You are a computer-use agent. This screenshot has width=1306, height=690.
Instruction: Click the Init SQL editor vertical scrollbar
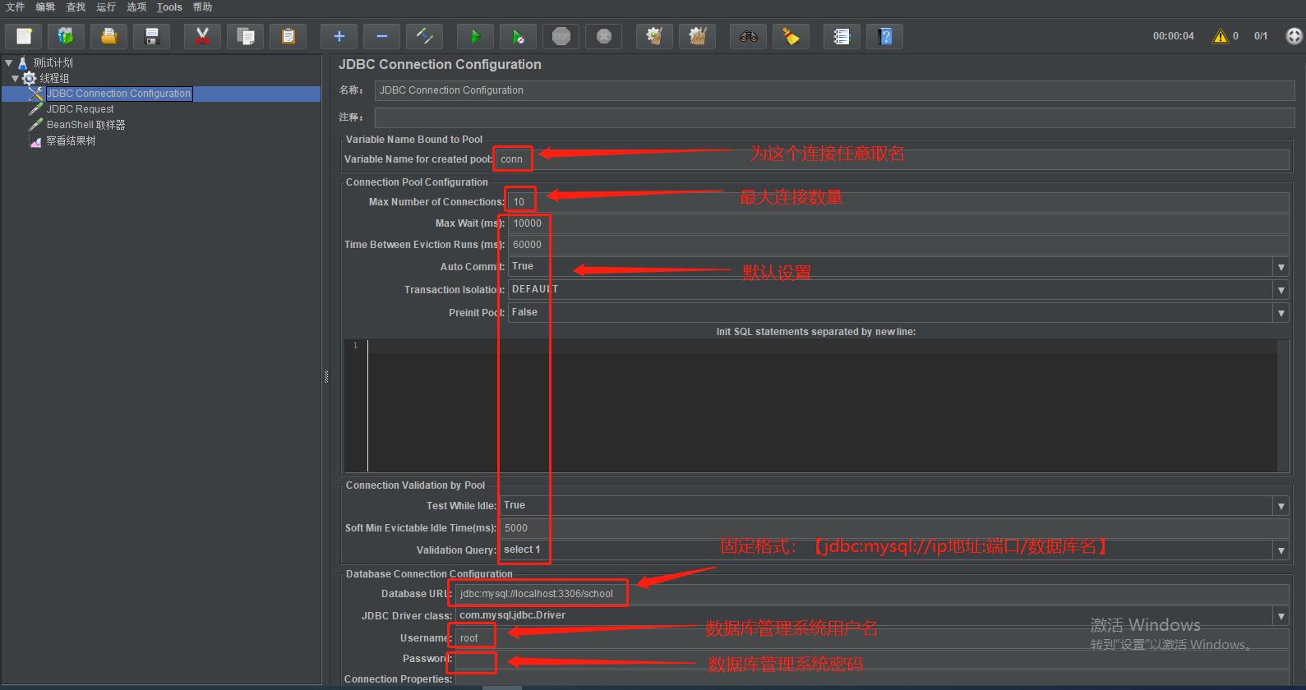pyautogui.click(x=1283, y=406)
